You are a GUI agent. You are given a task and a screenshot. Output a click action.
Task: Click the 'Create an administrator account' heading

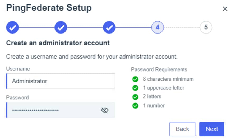coord(58,43)
